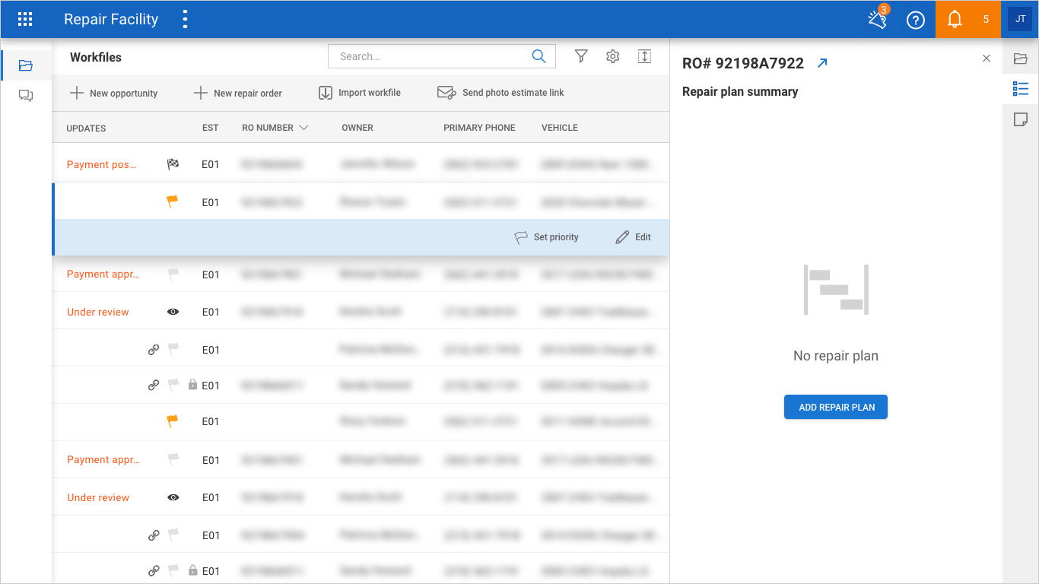
Task: Click the gray flag in the last Payment appr... row
Action: click(x=173, y=459)
